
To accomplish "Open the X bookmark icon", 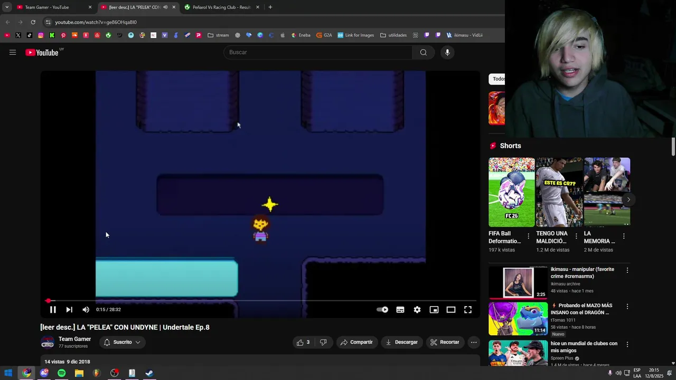I will (x=18, y=35).
